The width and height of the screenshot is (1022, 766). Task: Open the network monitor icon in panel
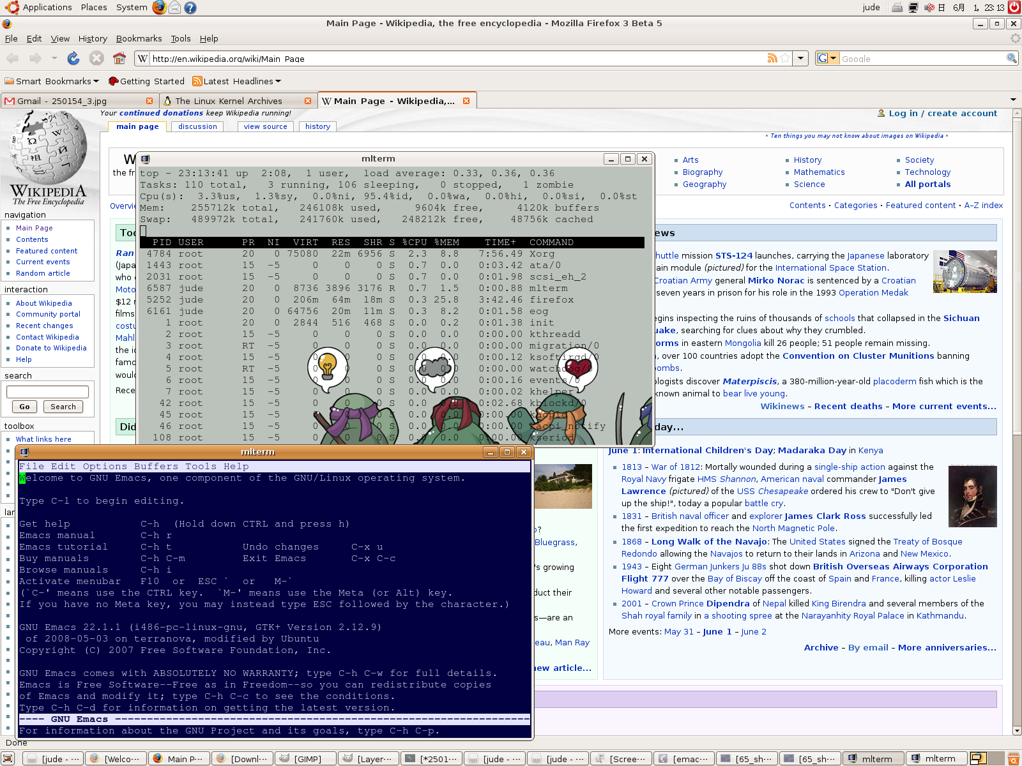coord(913,8)
